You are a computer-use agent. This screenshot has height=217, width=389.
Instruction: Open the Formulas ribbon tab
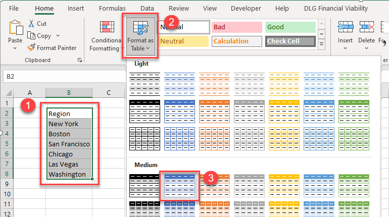pos(112,9)
